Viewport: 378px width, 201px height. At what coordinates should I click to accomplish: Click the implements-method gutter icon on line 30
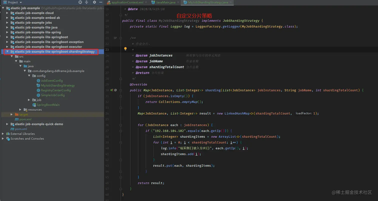112,90
